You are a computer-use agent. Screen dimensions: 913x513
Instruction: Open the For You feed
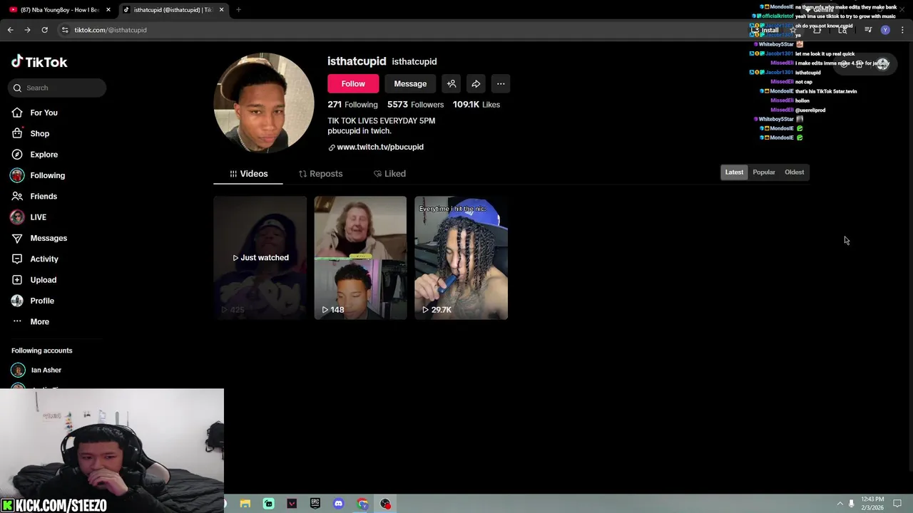44,113
